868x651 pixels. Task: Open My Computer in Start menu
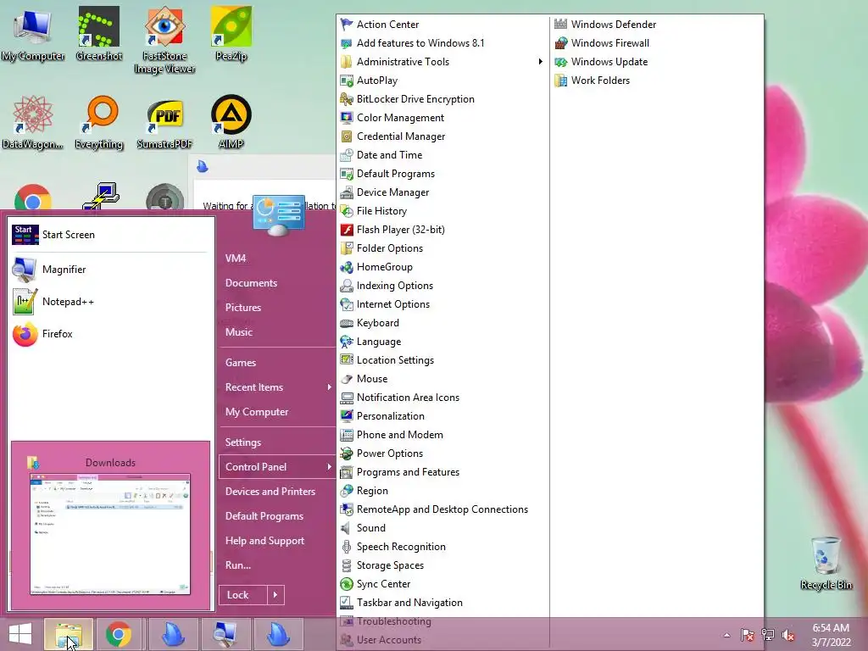click(257, 412)
